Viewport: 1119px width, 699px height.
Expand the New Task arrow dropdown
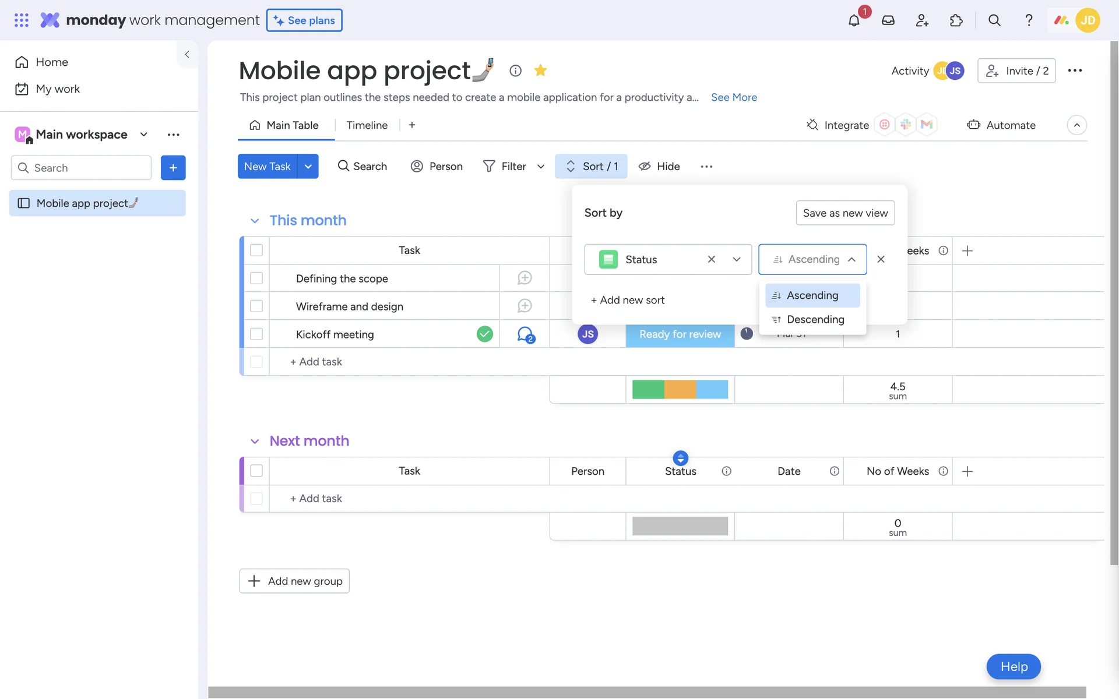point(308,167)
